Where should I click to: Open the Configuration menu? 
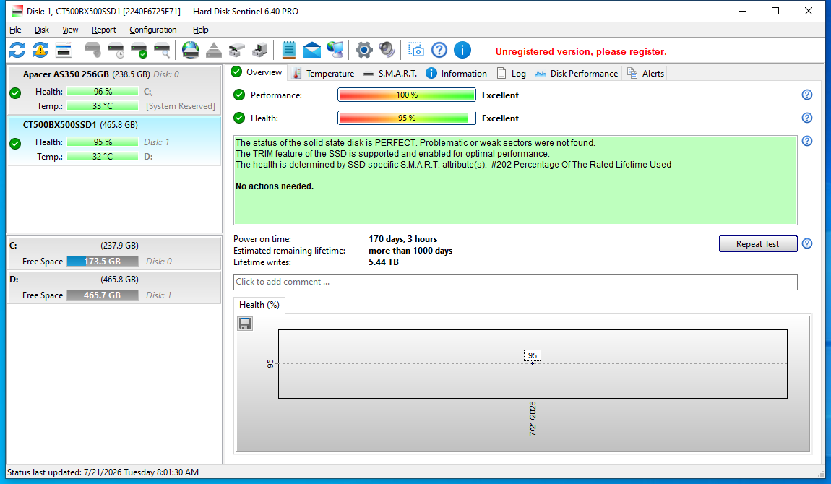click(153, 30)
